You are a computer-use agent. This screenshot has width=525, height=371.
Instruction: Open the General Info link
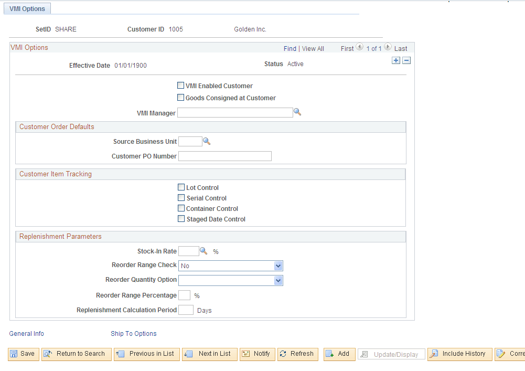(26, 333)
